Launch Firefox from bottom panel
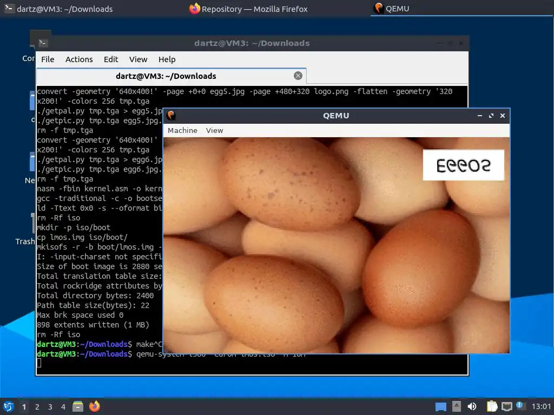Viewport: 554px width, 415px height. tap(94, 406)
